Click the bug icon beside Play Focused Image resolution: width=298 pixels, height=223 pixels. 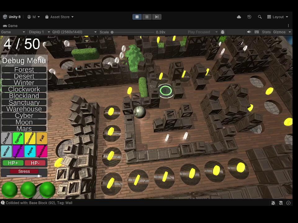point(223,32)
